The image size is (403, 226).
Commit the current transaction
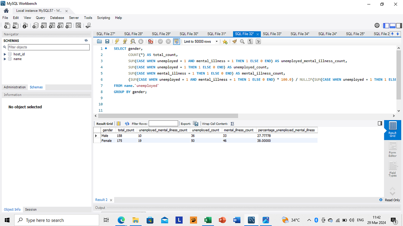160,41
